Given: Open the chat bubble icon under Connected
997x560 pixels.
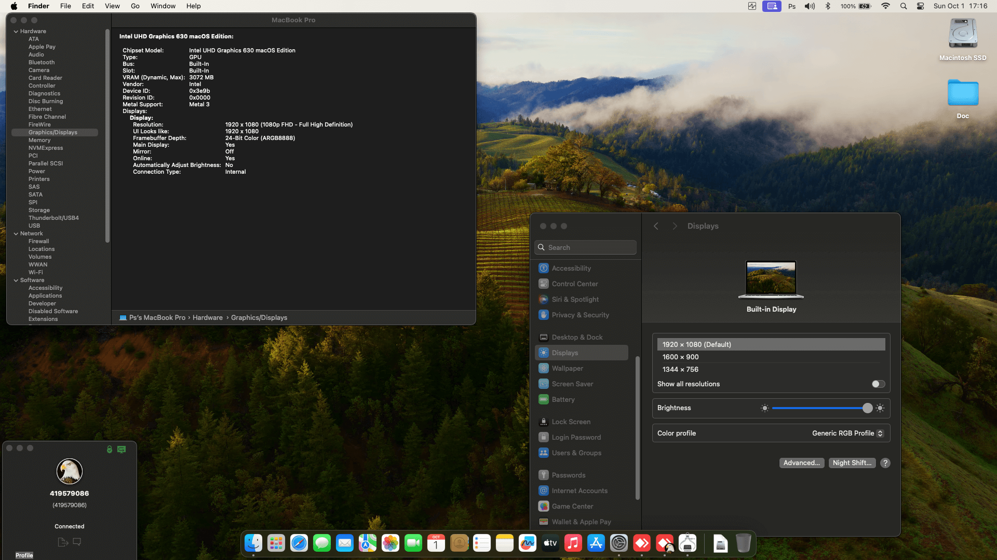Looking at the screenshot, I should coord(77,542).
